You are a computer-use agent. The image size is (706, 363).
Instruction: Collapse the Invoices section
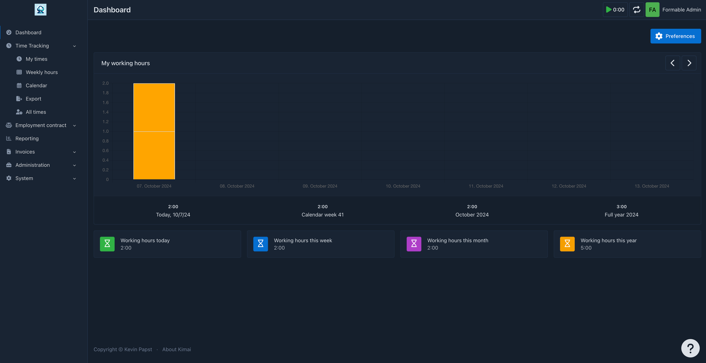(25, 152)
